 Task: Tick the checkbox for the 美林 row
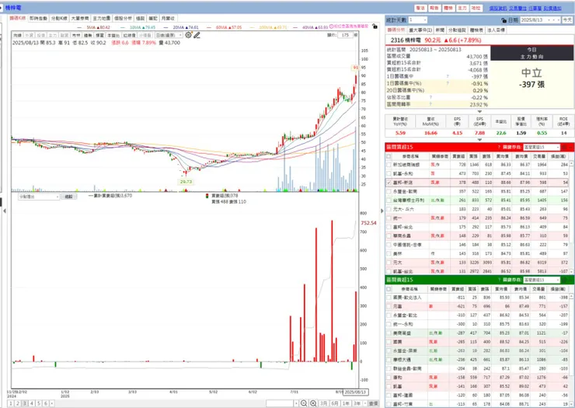[x=389, y=253]
